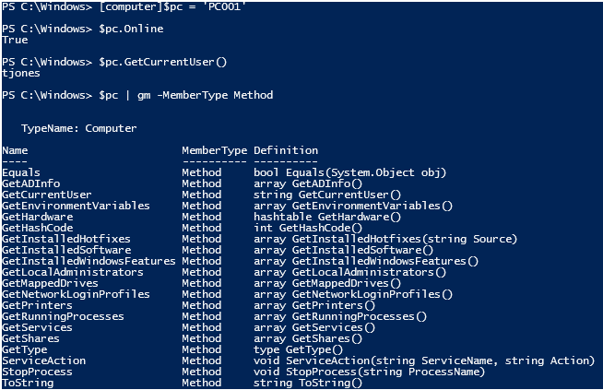Click the GetHardware hashtable definition
603x390 pixels.
click(327, 217)
